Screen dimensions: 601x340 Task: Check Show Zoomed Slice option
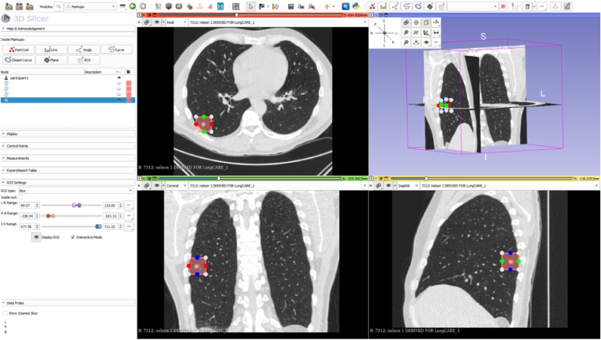6,313
